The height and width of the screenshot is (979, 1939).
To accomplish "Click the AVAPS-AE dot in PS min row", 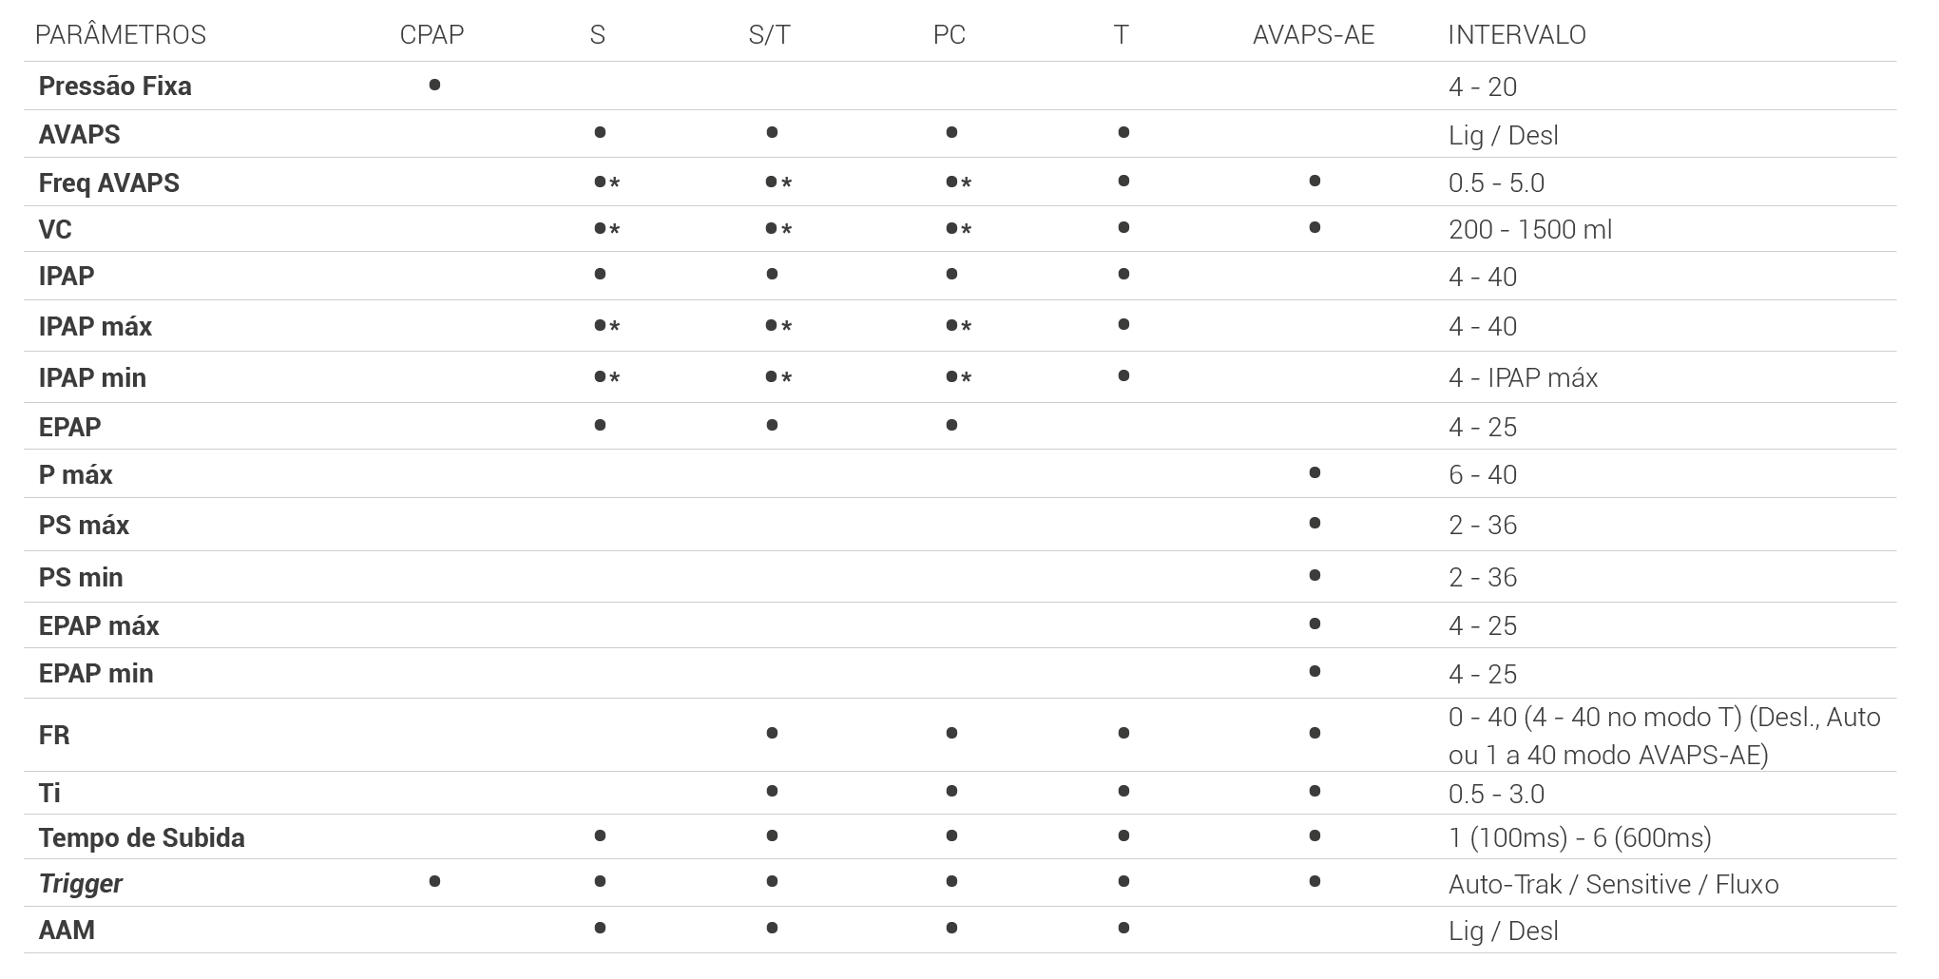I will [1315, 575].
